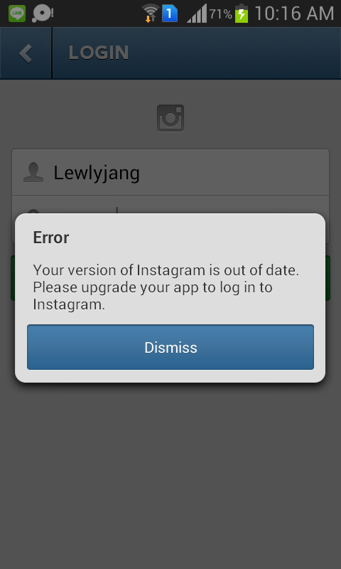Tap the disc alert notification icon
Screen dimensions: 341x569
click(x=43, y=14)
